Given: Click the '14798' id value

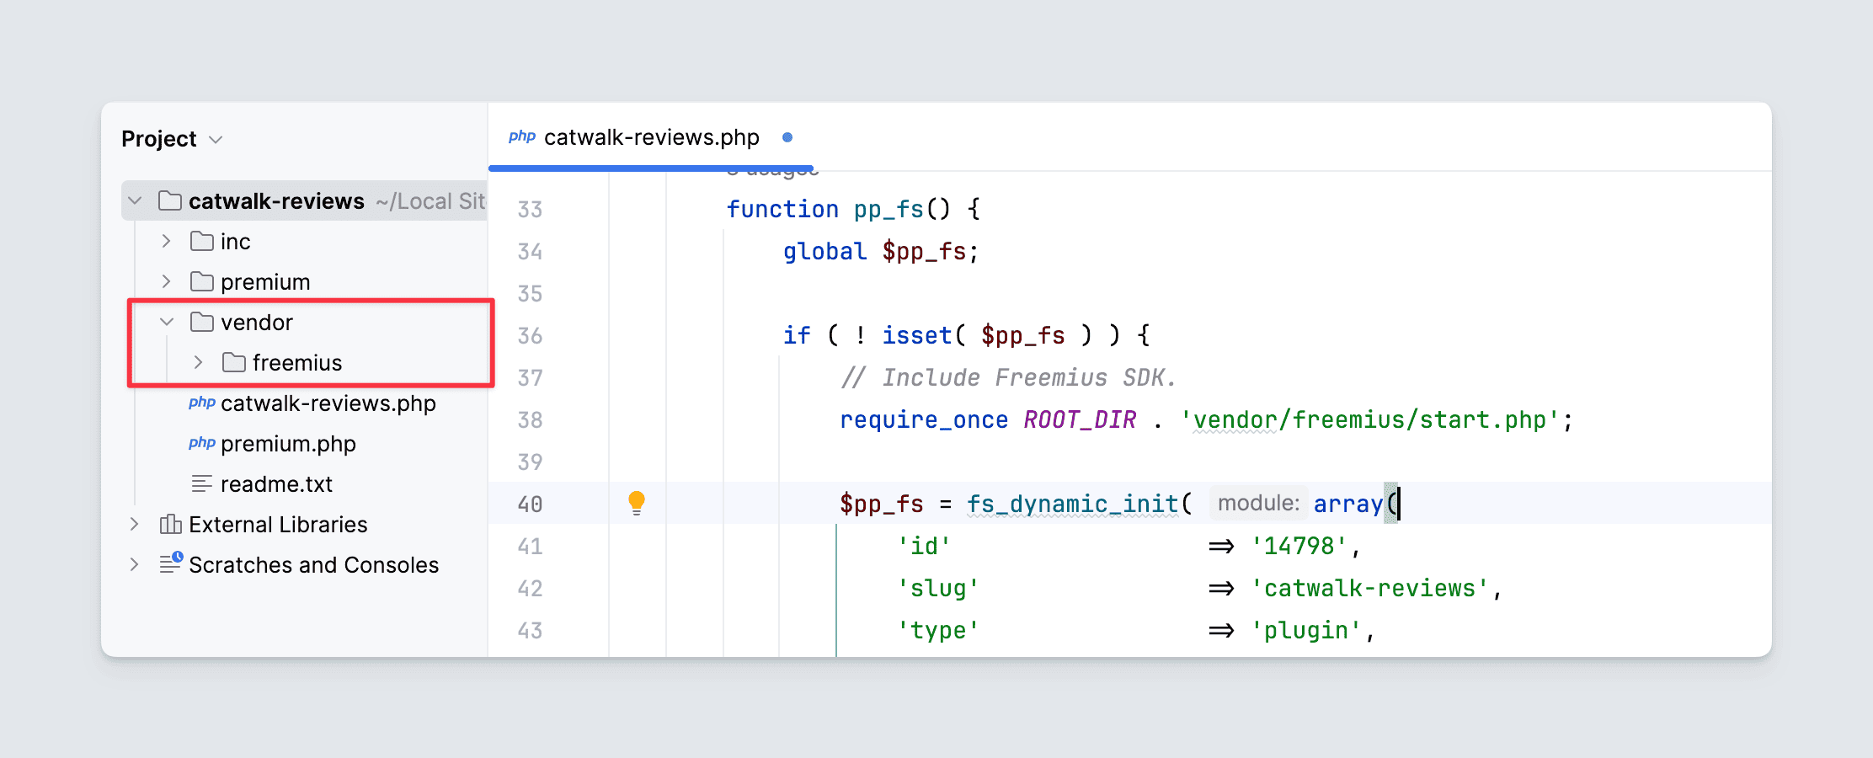Looking at the screenshot, I should pyautogui.click(x=1299, y=546).
